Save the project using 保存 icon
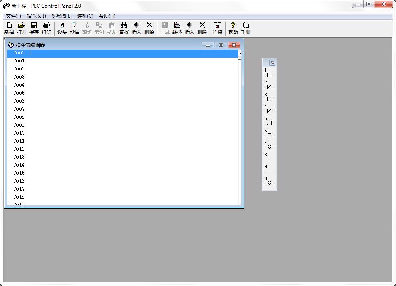The width and height of the screenshot is (396, 286). pyautogui.click(x=34, y=28)
